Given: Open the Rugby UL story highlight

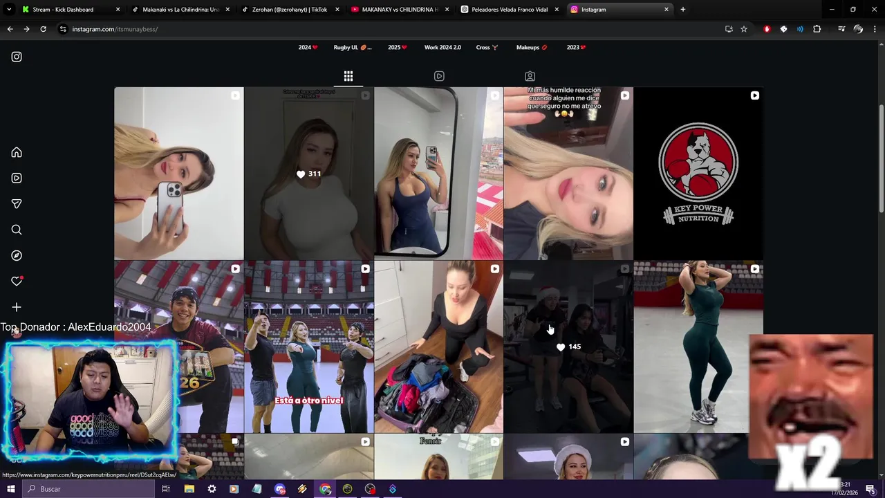Looking at the screenshot, I should pyautogui.click(x=353, y=47).
